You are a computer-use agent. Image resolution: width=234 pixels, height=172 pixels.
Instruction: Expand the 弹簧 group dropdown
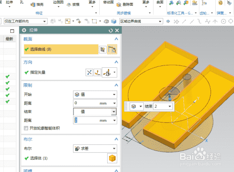[230, 13]
